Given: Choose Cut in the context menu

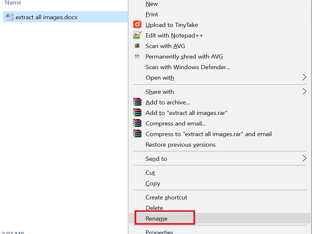Looking at the screenshot, I should (150, 173).
